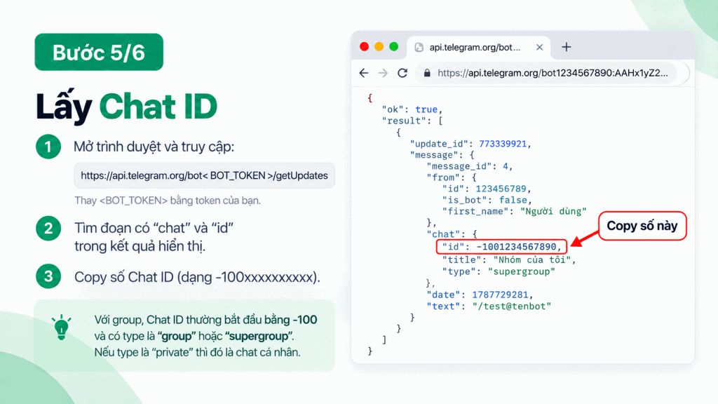Screen dimensions: 718x404
Task: Open a new tab with plus icon
Action: [x=567, y=47]
